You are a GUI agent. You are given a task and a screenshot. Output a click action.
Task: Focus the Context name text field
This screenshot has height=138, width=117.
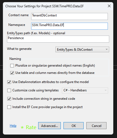69,16
